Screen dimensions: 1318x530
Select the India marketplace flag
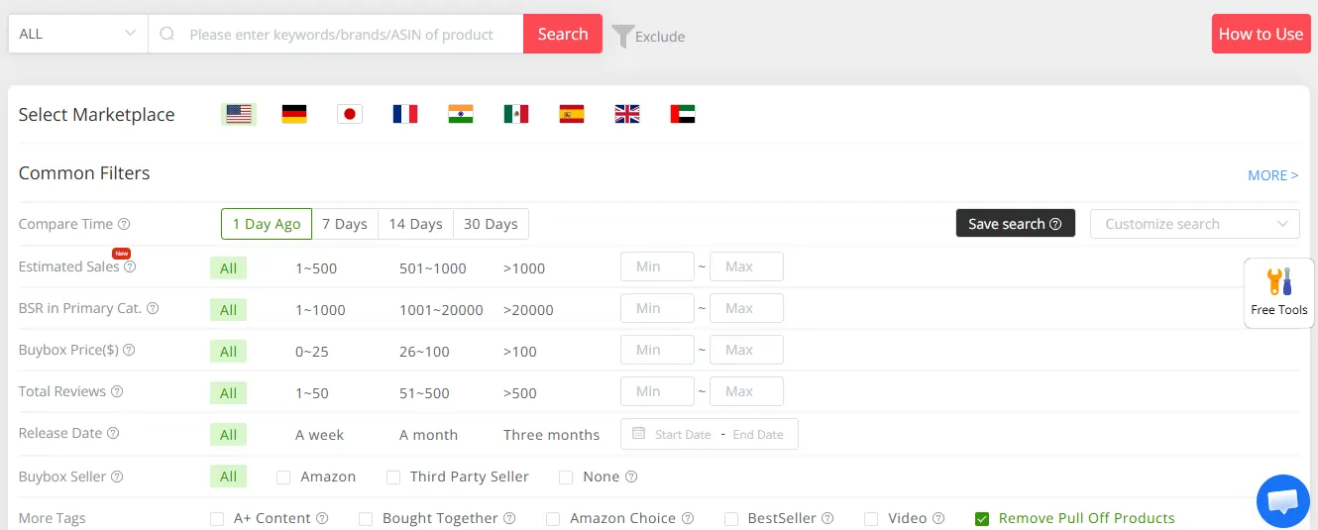click(x=461, y=114)
